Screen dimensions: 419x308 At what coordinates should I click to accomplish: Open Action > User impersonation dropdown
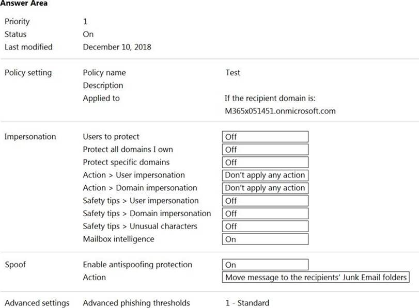265,175
